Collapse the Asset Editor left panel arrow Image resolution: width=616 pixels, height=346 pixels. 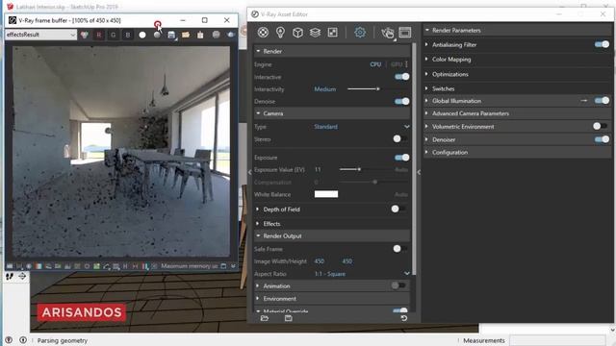tap(250, 172)
